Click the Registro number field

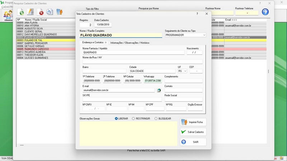point(86,25)
